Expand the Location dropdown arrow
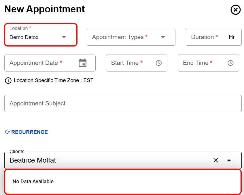 coord(64,37)
